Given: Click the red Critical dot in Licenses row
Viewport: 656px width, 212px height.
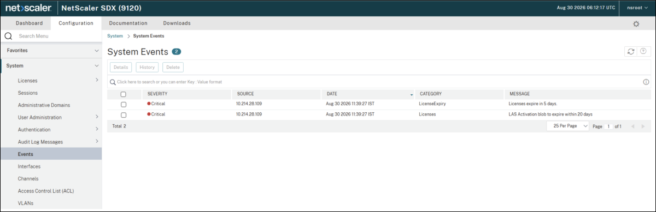Looking at the screenshot, I should click(x=149, y=114).
